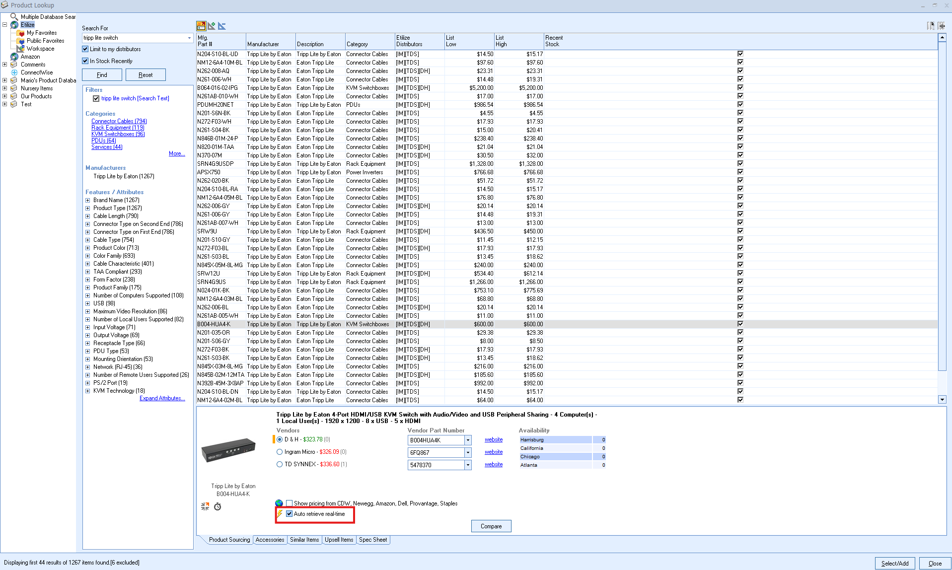Click the KVM switch product thumbnail

228,449
